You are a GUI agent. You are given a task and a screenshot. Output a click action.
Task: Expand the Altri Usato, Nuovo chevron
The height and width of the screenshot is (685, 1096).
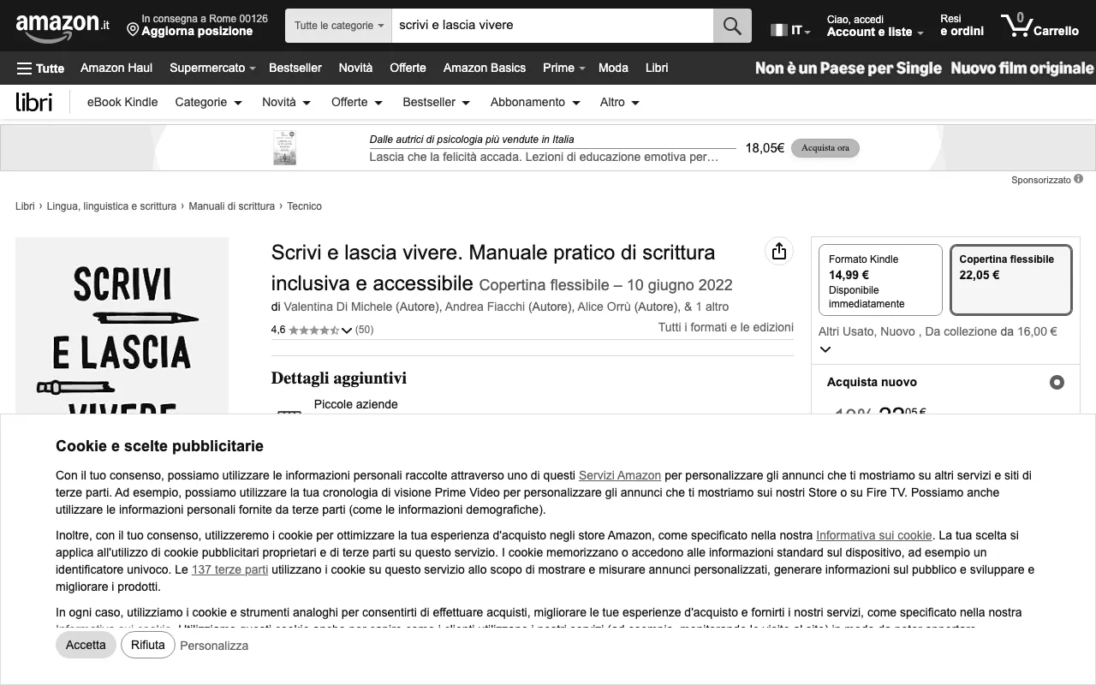825,349
